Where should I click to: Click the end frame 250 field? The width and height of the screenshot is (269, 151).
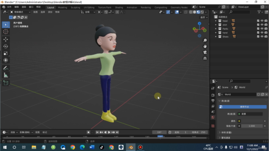pyautogui.click(x=198, y=133)
